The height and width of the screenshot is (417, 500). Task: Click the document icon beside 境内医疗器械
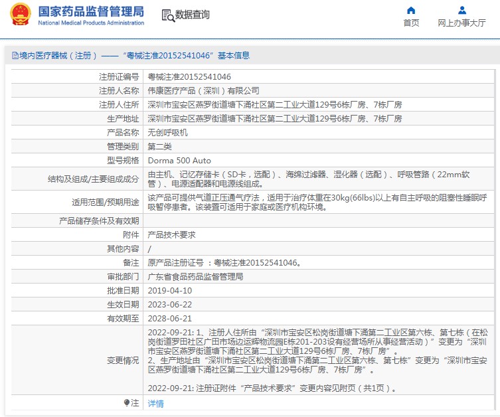click(15, 56)
